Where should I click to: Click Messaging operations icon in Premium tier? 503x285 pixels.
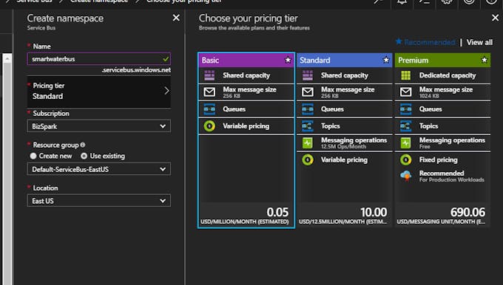click(x=406, y=142)
